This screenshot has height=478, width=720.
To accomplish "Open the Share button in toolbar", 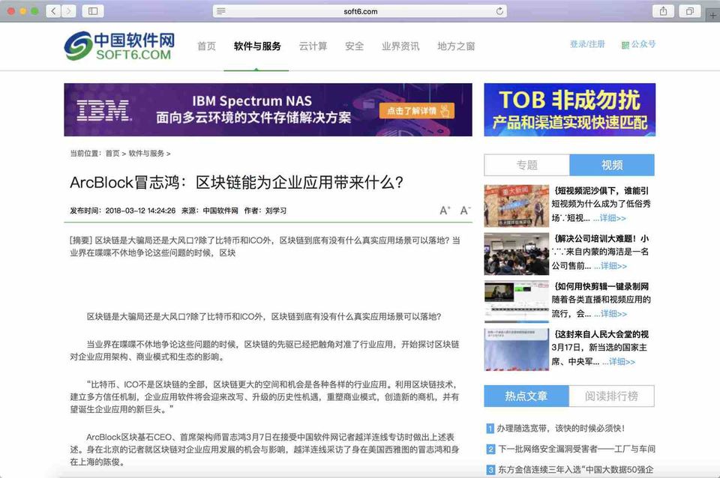I will pos(663,11).
